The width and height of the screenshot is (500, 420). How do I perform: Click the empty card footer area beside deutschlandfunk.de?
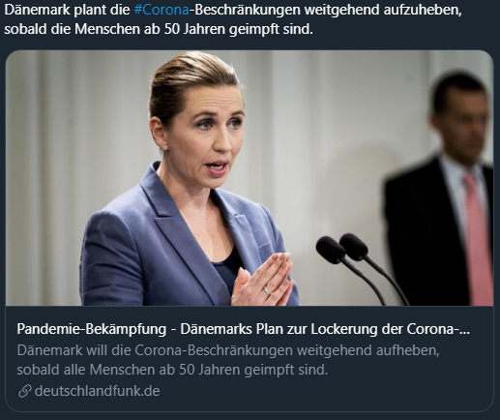tap(322, 391)
